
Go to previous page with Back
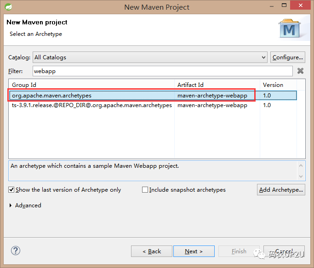(x=152, y=251)
